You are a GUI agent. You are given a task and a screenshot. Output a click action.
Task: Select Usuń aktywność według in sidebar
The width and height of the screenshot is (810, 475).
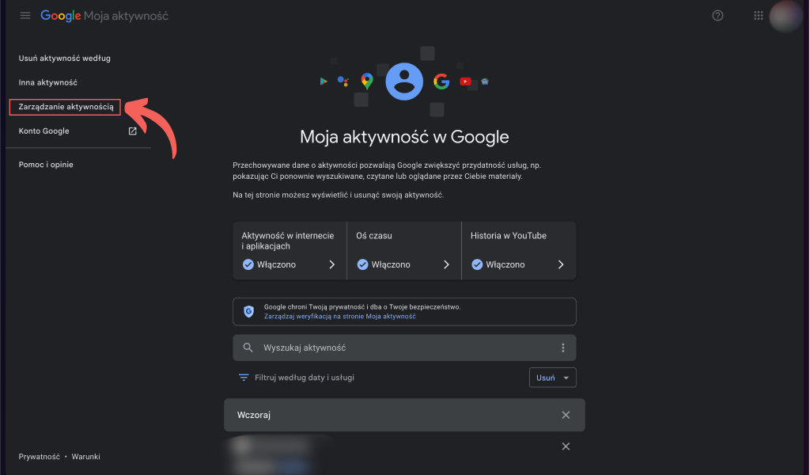pos(64,58)
